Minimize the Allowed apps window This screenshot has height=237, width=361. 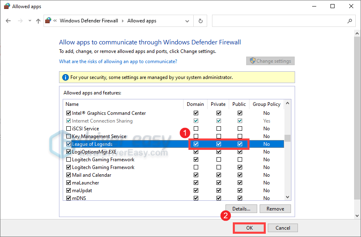tap(314, 6)
